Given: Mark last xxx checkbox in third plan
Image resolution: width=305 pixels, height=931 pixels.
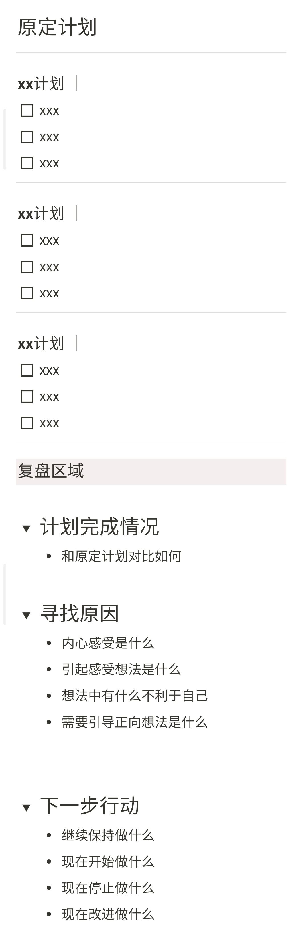Looking at the screenshot, I should click(x=27, y=423).
